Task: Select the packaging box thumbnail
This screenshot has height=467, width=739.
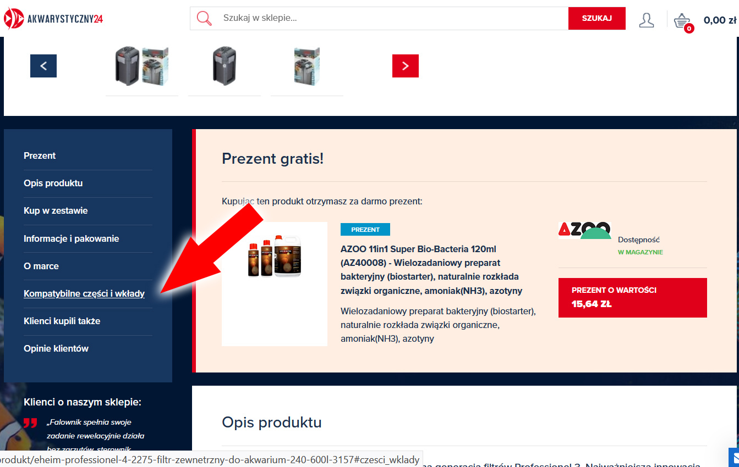Action: pos(306,66)
